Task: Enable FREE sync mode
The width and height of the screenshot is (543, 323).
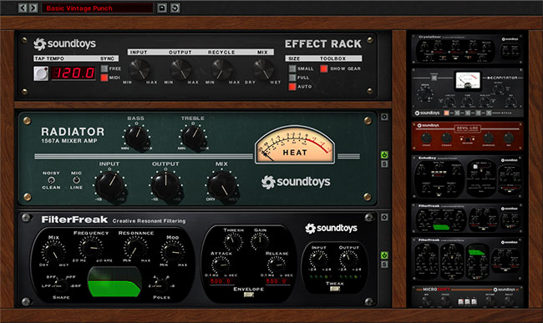Action: 104,68
